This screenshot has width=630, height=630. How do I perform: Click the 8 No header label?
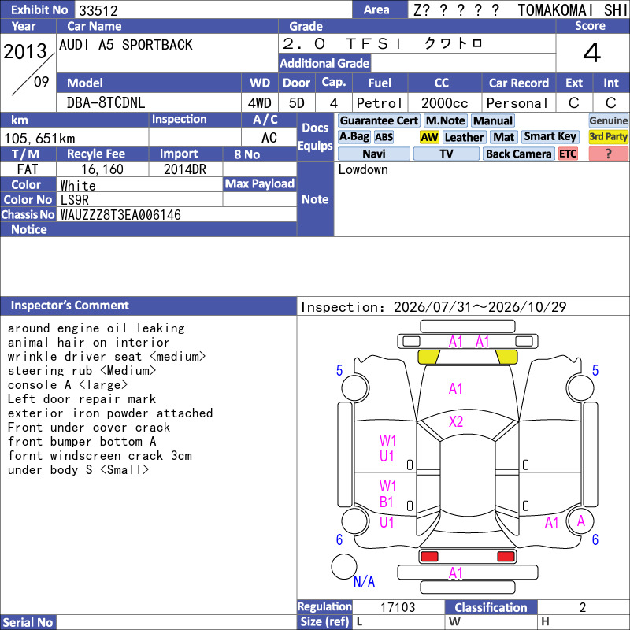pyautogui.click(x=246, y=154)
